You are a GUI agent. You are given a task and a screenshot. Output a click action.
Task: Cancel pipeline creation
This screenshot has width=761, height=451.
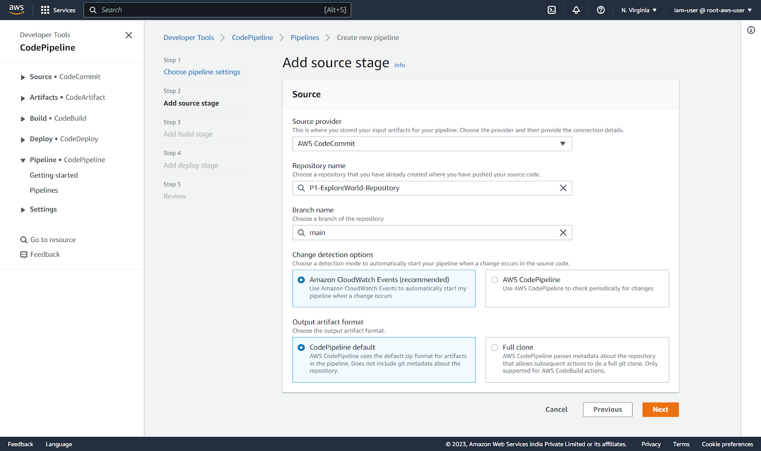click(556, 410)
